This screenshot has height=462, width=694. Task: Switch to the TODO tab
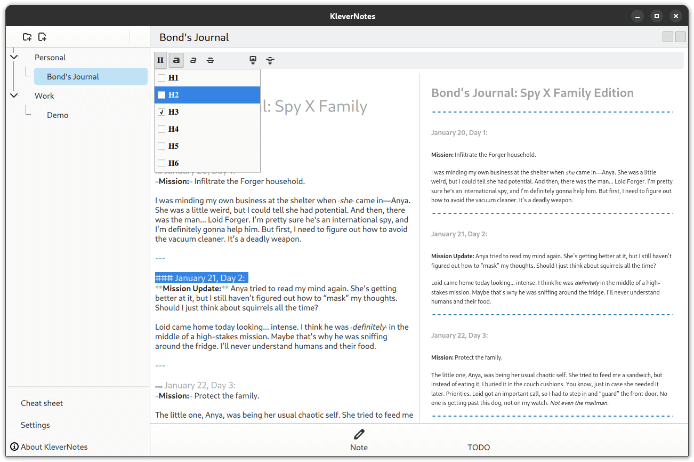pyautogui.click(x=478, y=447)
